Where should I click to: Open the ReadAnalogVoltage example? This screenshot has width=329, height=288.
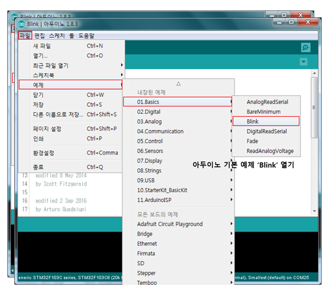click(266, 151)
